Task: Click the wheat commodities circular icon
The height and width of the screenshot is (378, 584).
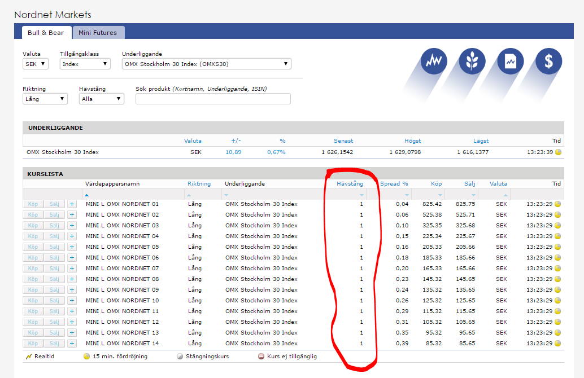Action: tap(472, 61)
